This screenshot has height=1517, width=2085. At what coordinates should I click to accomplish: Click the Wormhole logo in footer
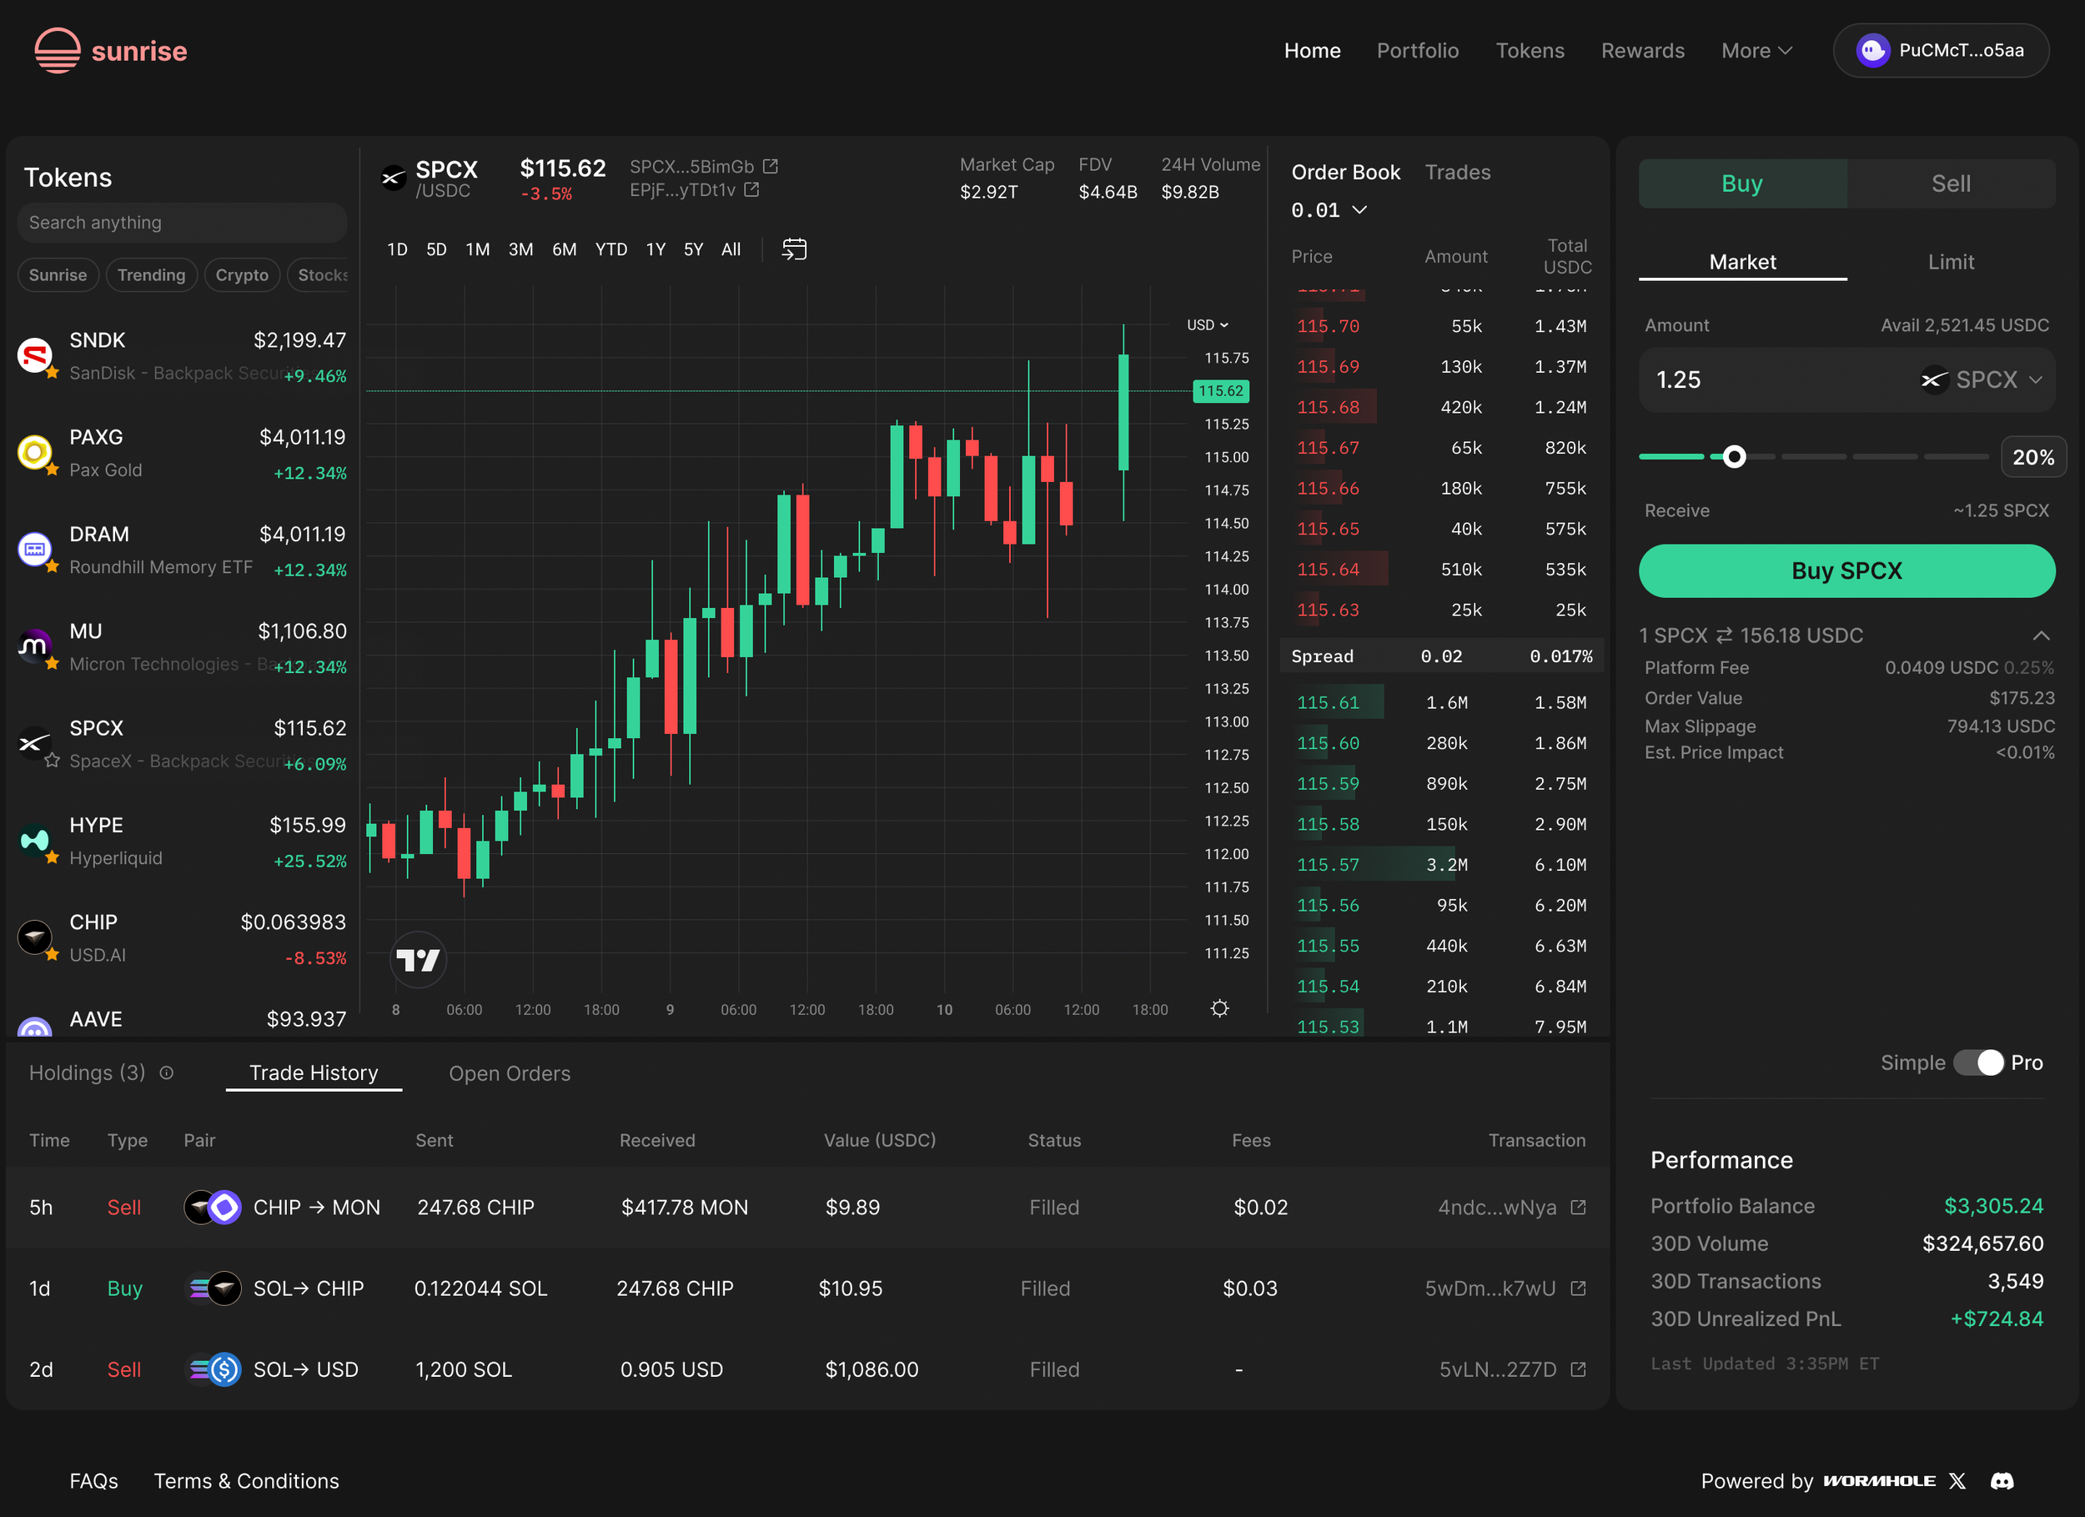tap(1879, 1481)
